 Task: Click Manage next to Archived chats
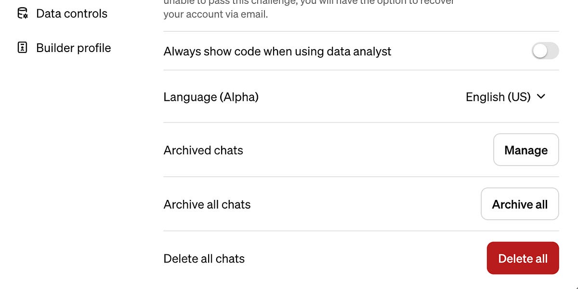click(x=526, y=150)
